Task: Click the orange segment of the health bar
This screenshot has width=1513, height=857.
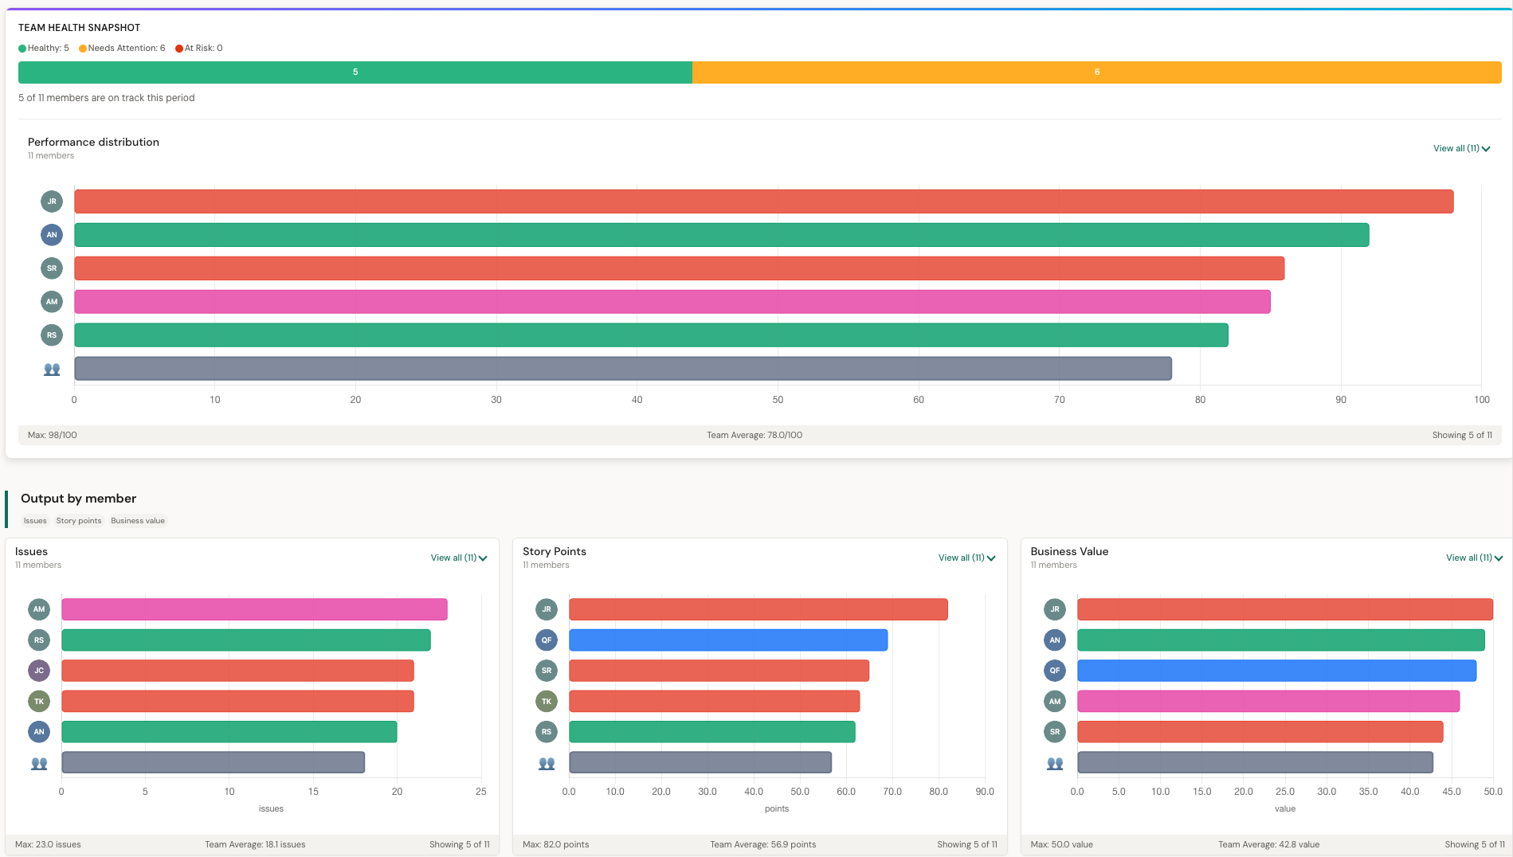Action: pos(1096,72)
